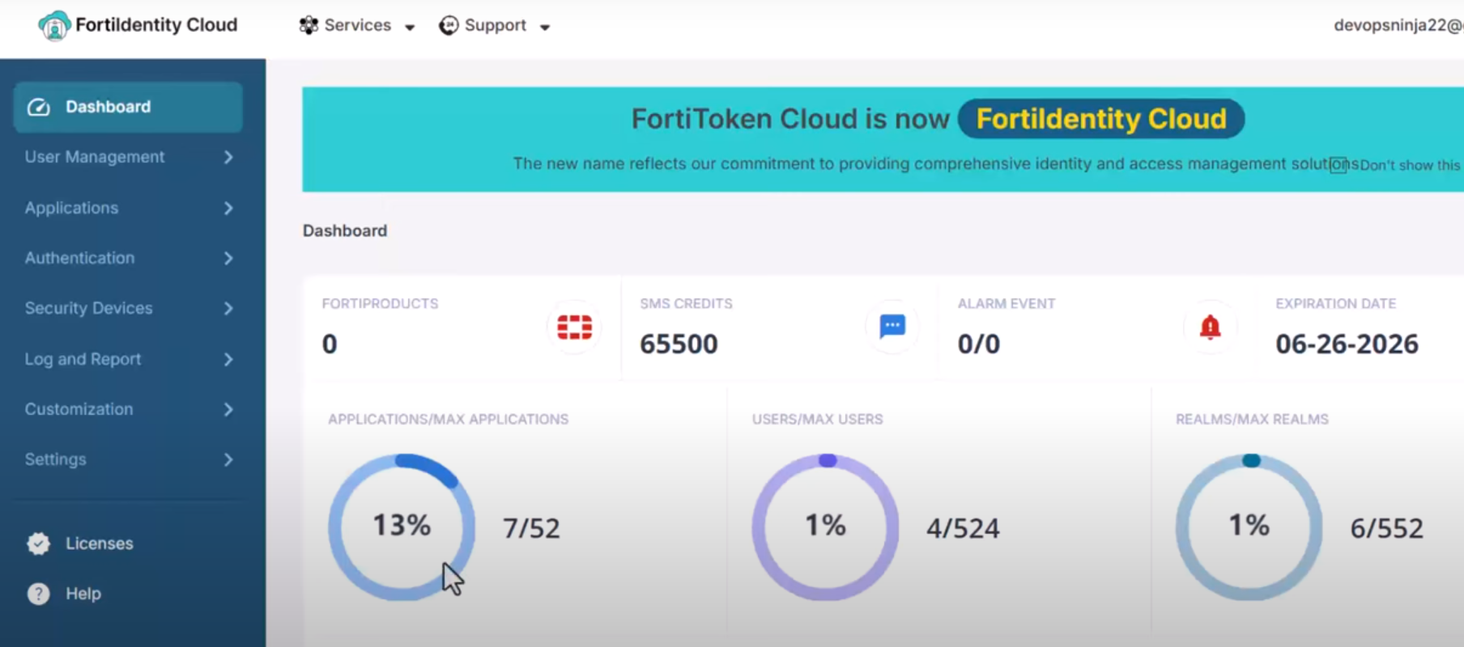This screenshot has width=1464, height=647.
Task: Click the 7/52 applications count
Action: pos(531,528)
